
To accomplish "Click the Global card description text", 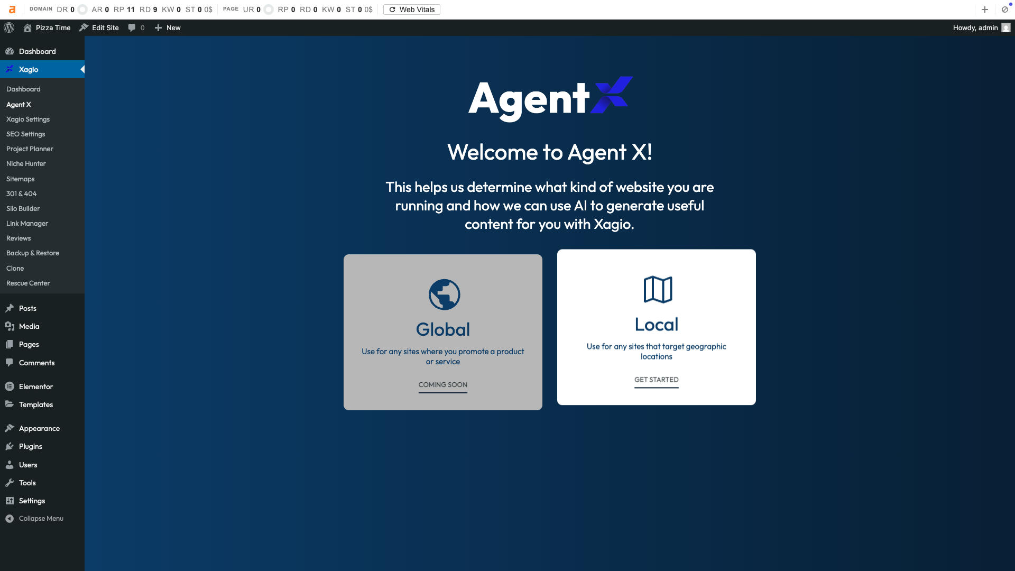I will pyautogui.click(x=442, y=356).
